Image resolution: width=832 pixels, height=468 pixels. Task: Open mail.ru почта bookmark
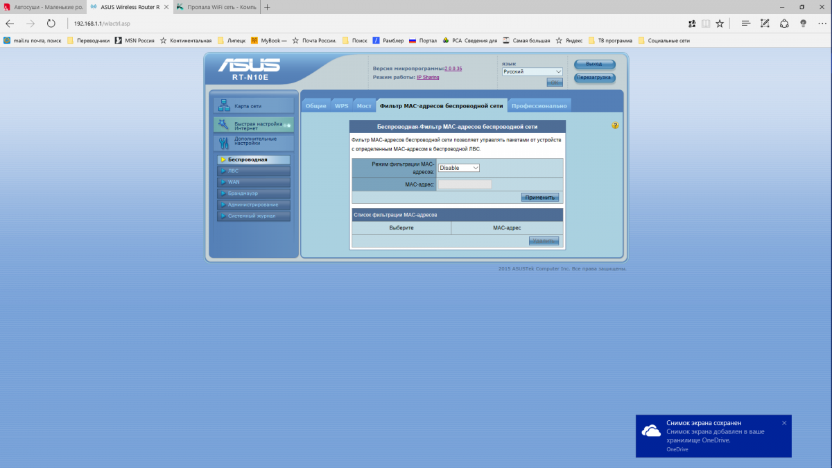point(33,40)
